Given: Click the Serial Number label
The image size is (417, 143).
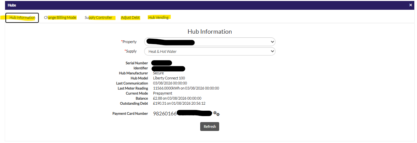Looking at the screenshot, I should (137, 63).
